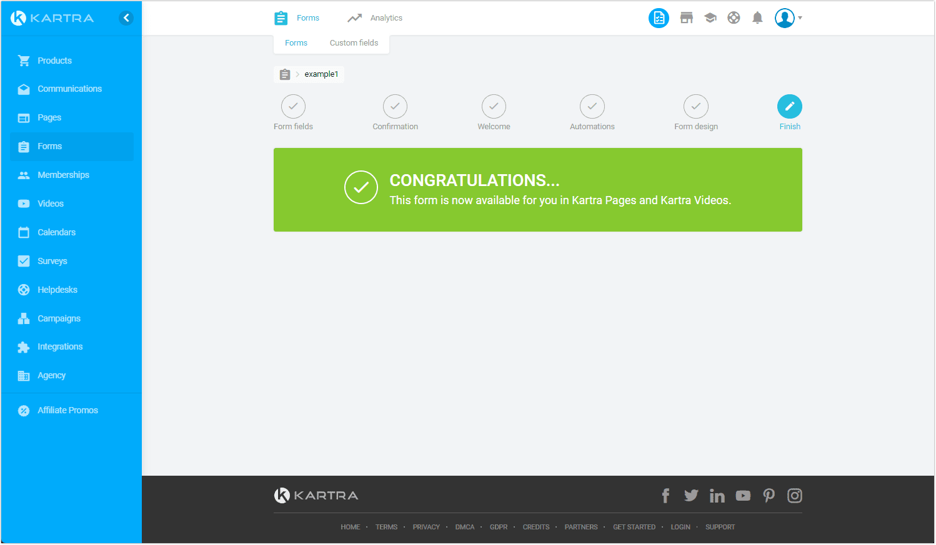Click the LOGIN footer link
This screenshot has height=545, width=936.
(x=680, y=528)
